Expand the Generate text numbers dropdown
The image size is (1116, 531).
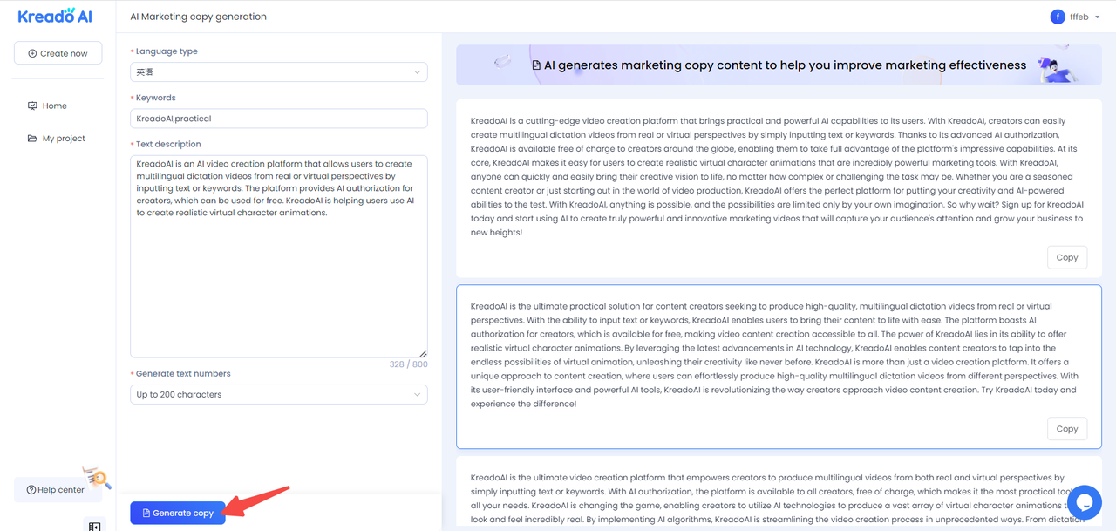(x=279, y=395)
